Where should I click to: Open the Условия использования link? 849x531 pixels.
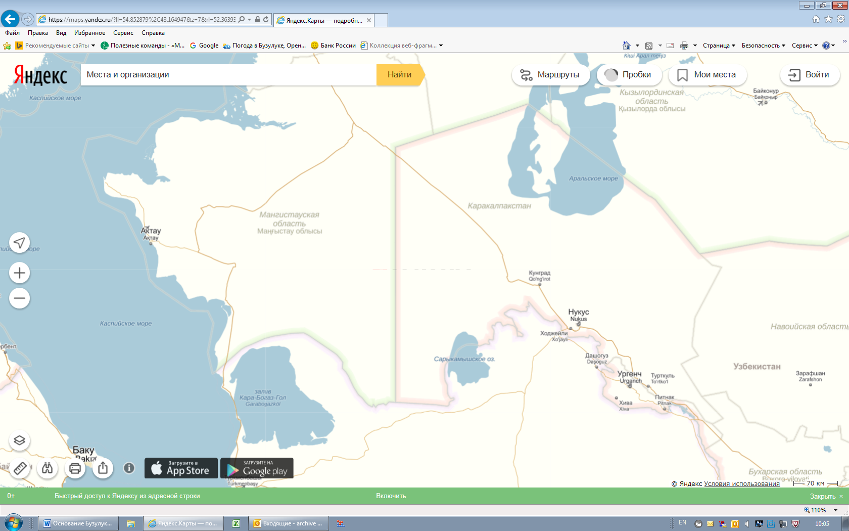[x=742, y=484]
